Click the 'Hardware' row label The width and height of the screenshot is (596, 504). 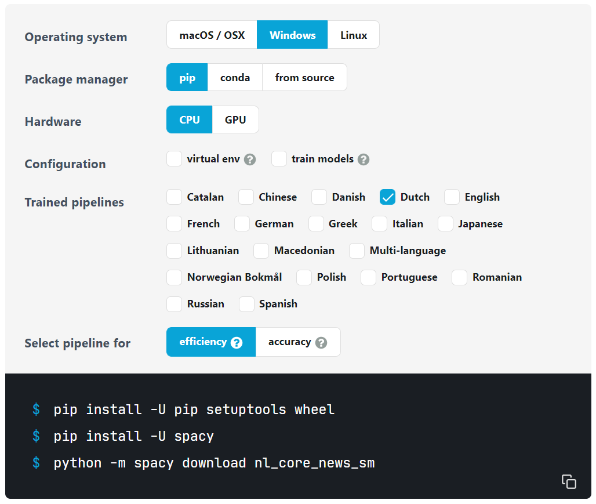click(53, 121)
